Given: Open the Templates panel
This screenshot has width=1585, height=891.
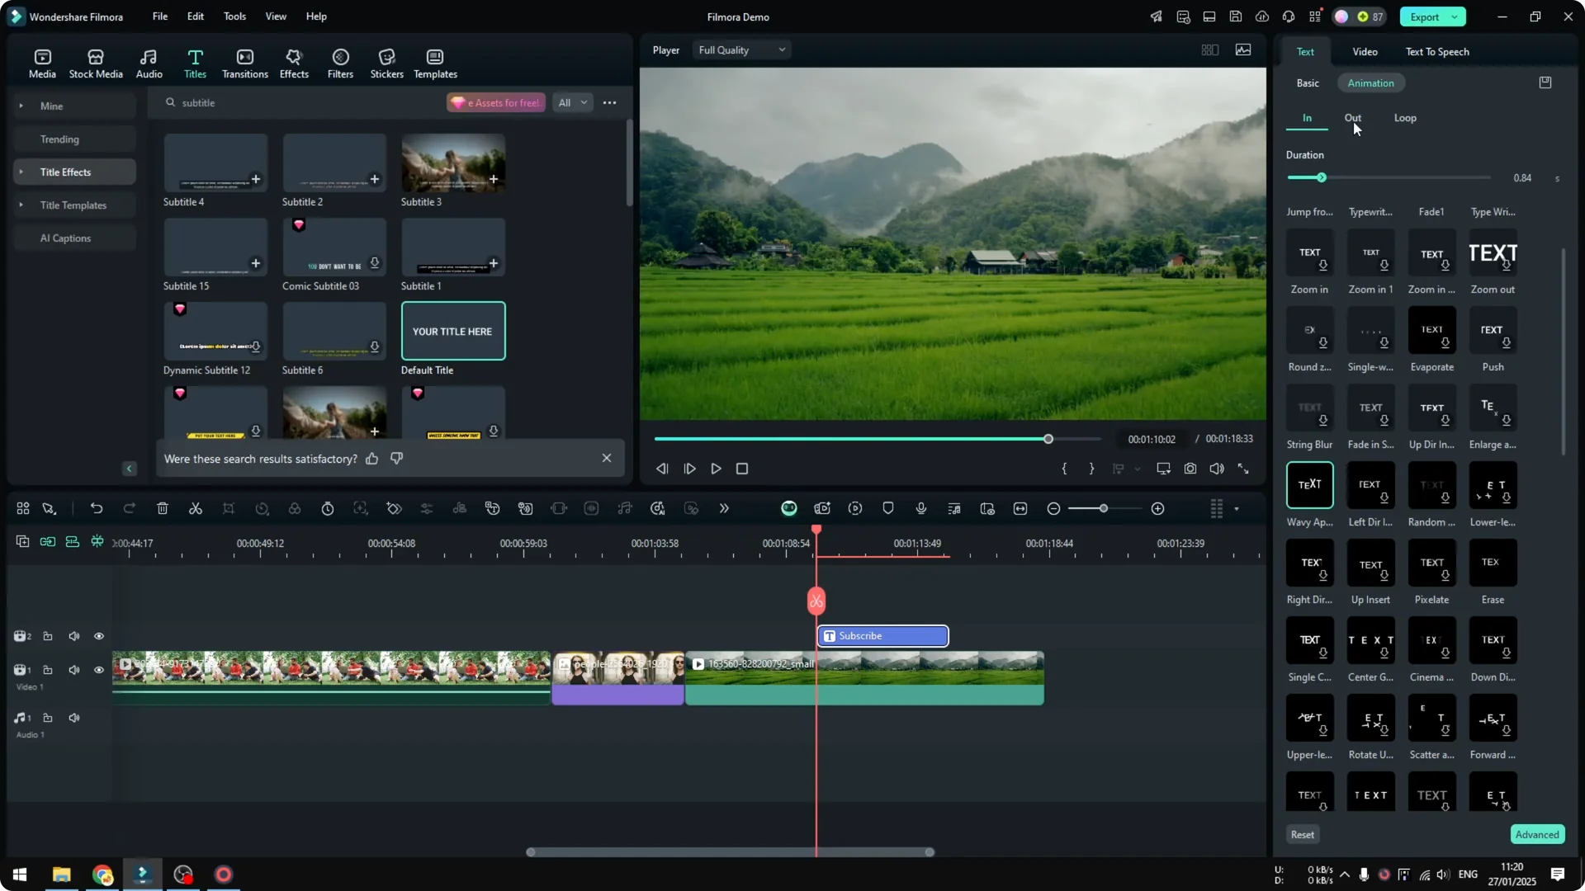Looking at the screenshot, I should click(x=435, y=64).
